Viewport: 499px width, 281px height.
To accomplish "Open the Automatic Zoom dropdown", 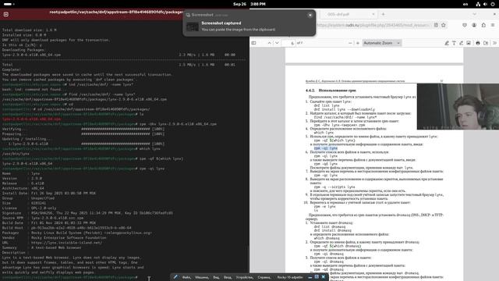I will 381,43.
